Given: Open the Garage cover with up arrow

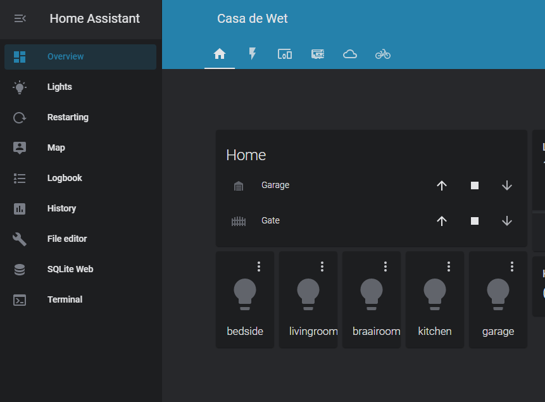Looking at the screenshot, I should click(x=442, y=185).
